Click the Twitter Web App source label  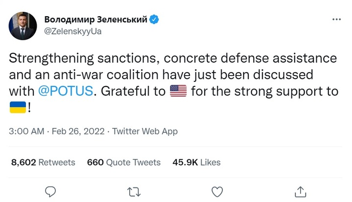(145, 131)
